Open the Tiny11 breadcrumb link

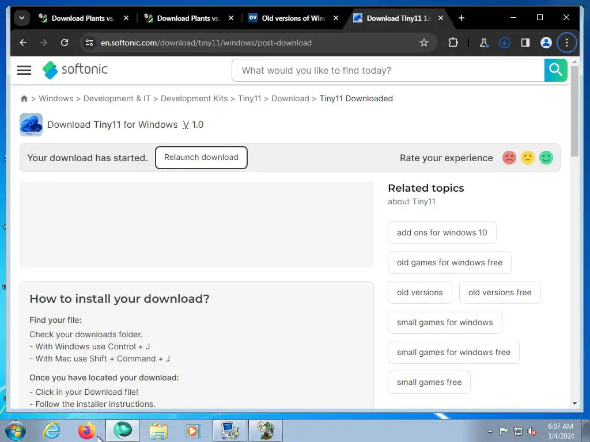point(249,98)
